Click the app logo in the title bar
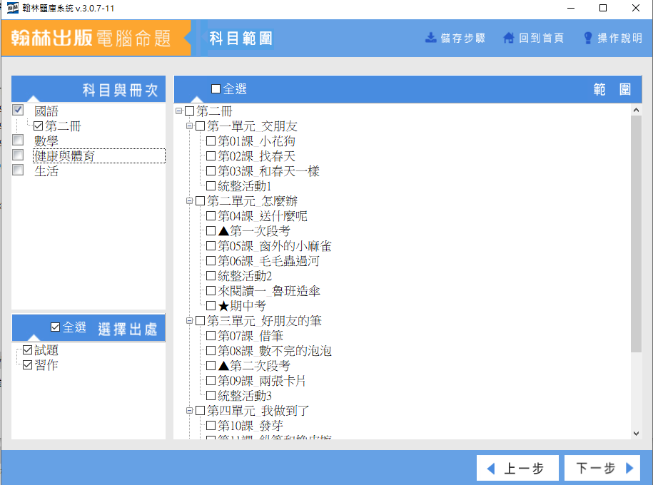653x485 pixels. (11, 8)
